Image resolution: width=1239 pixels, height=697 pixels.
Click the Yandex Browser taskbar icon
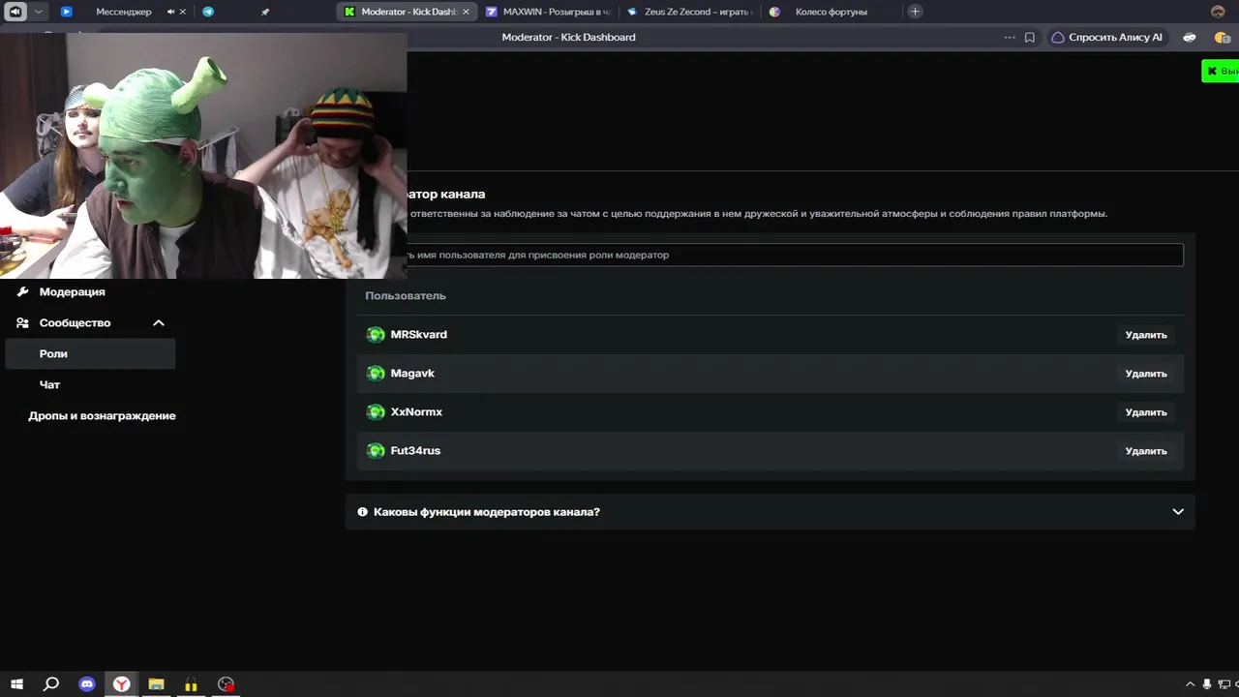[121, 684]
